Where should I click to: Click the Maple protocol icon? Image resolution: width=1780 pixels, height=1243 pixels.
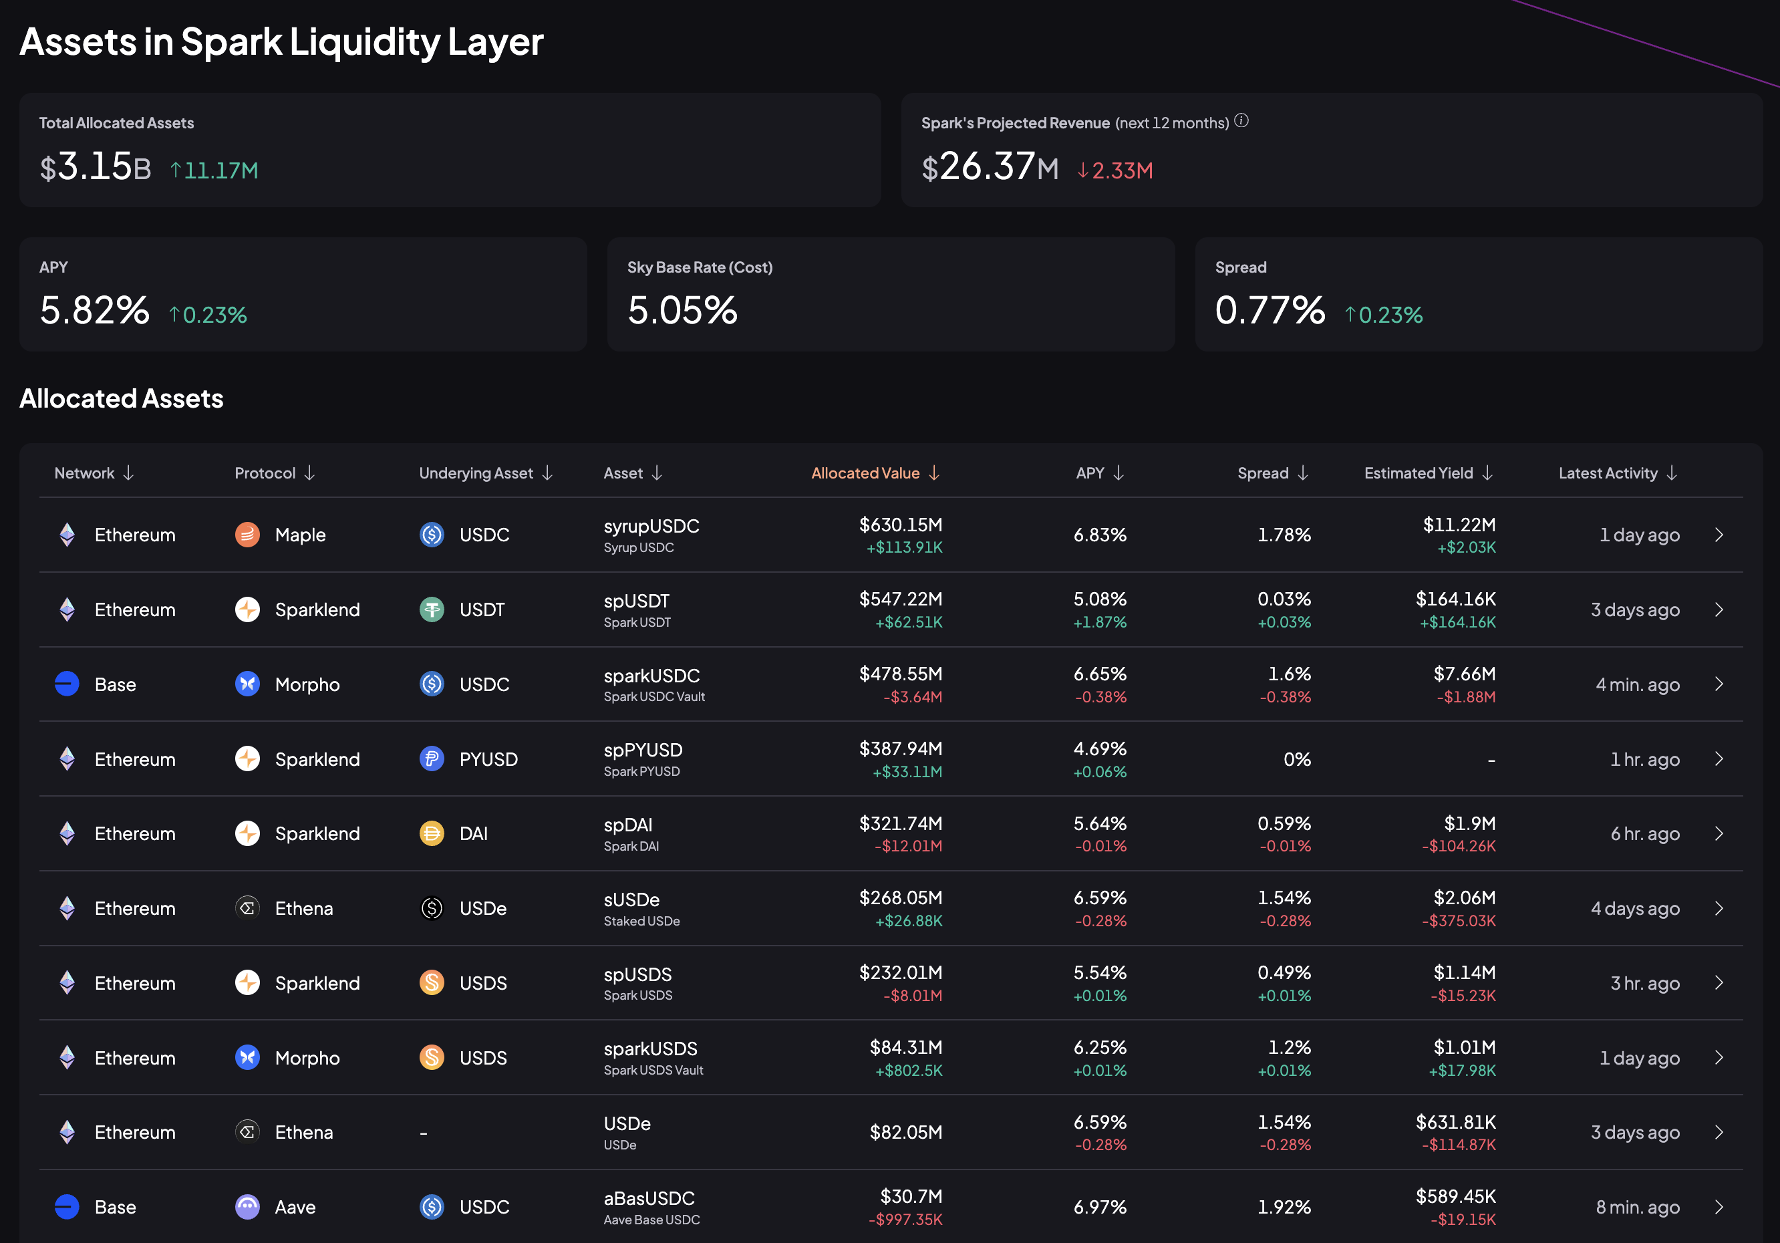(247, 534)
